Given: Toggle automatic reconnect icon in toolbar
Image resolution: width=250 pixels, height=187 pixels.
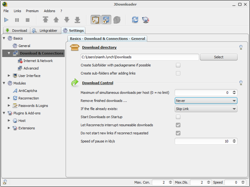Looking at the screenshot, I should pyautogui.click(x=106, y=20).
